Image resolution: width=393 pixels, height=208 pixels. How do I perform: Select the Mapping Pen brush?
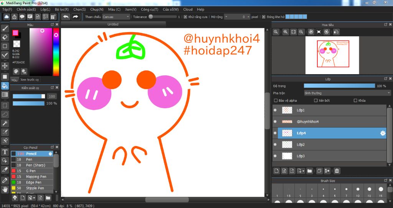32,177
